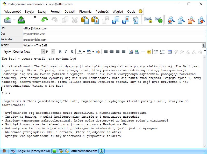
Task: Toggle italic formatting
Action: coord(66,52)
